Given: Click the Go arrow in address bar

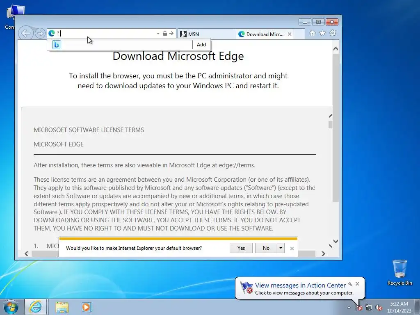Looking at the screenshot, I should coord(171,33).
